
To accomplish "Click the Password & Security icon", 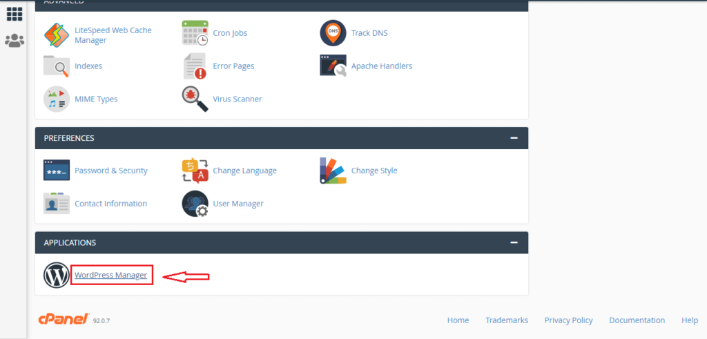I will (57, 170).
